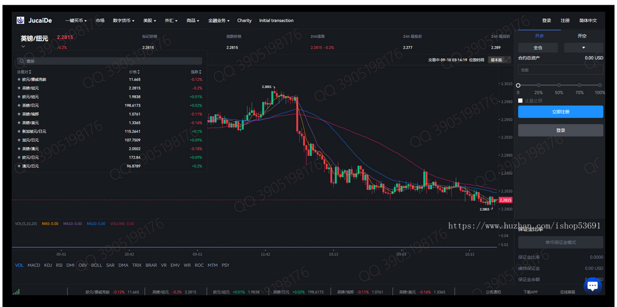Star the 加元/日元 pair
The width and height of the screenshot is (617, 307).
(x=19, y=140)
